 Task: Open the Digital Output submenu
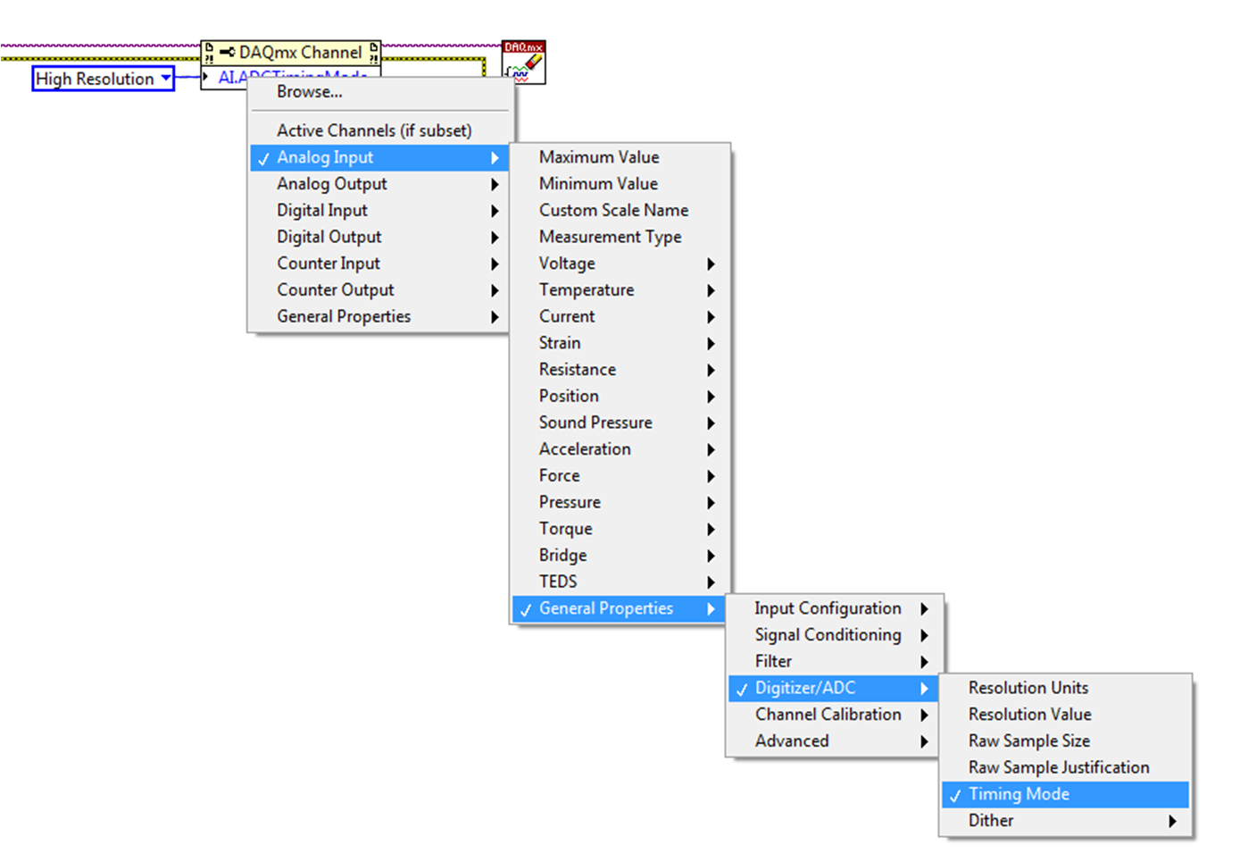pyautogui.click(x=379, y=238)
